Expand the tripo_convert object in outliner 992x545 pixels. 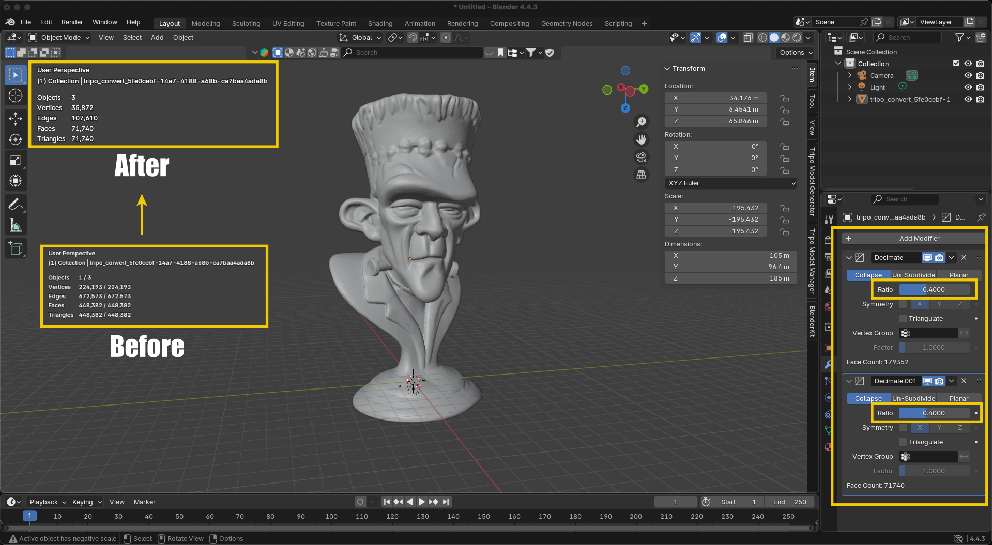[x=850, y=99]
